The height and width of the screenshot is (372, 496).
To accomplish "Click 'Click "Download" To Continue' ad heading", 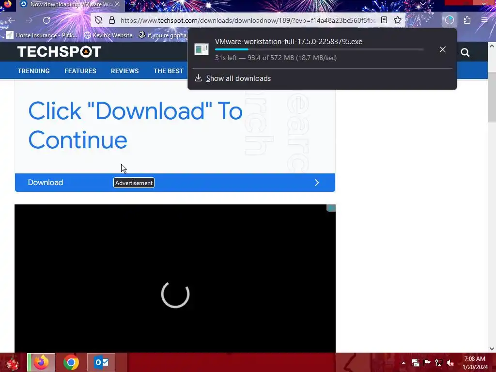I will pyautogui.click(x=136, y=125).
